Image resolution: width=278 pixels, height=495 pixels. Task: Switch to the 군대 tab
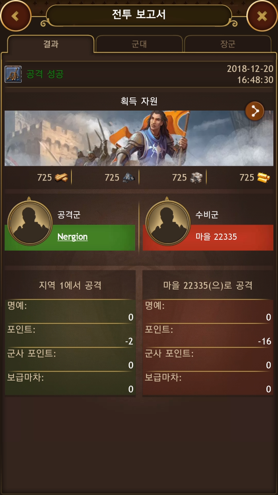pos(139,44)
